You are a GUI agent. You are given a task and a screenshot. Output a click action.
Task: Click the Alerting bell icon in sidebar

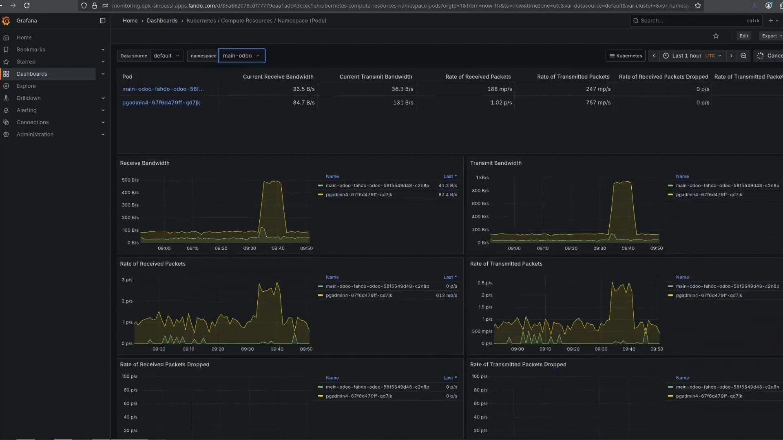6,110
